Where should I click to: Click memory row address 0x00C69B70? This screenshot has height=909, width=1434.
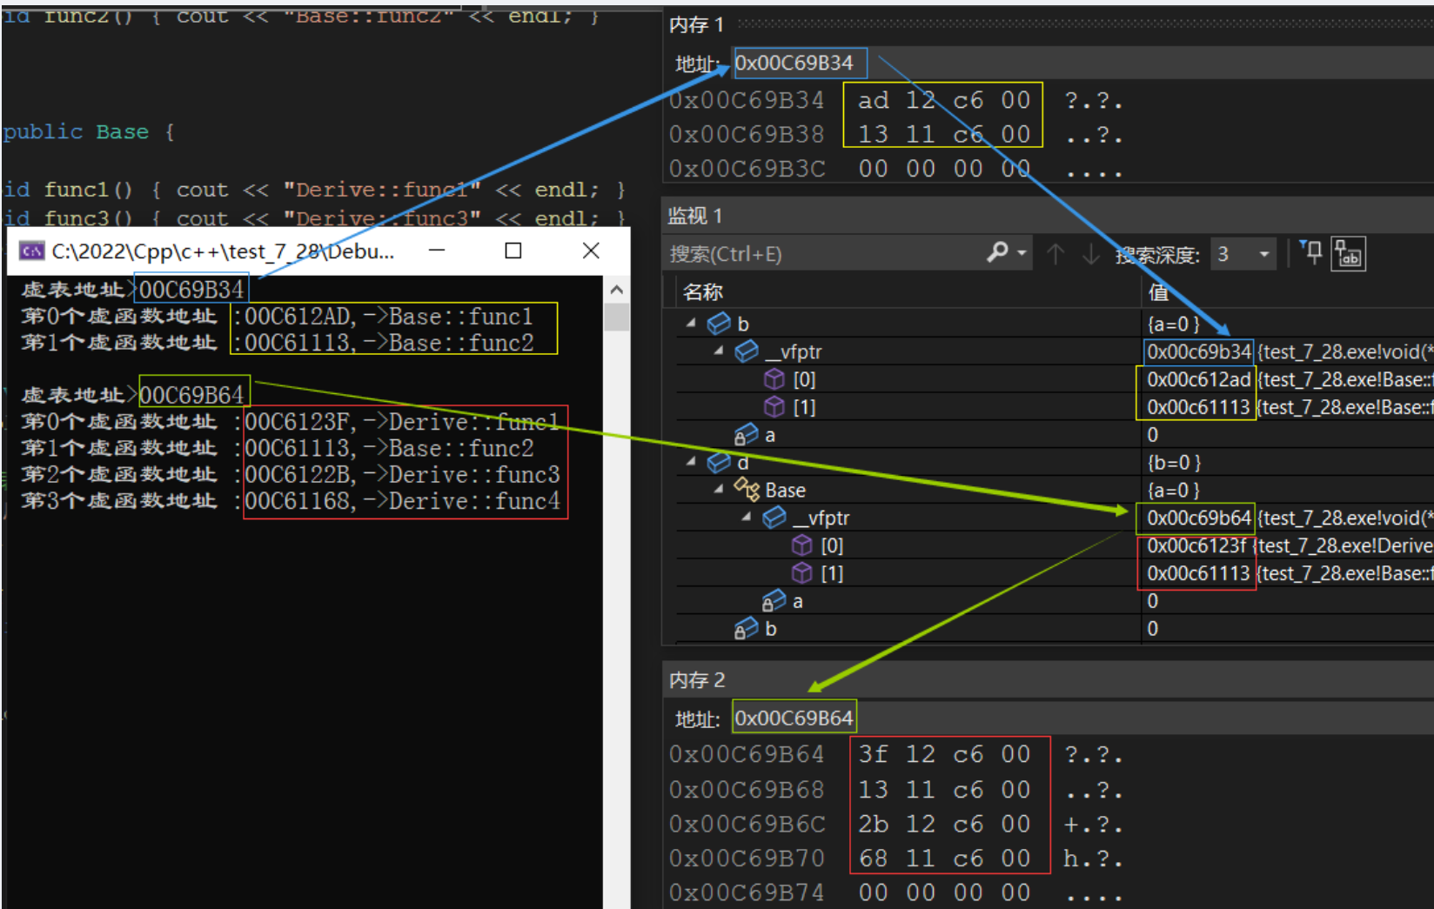[x=747, y=859]
